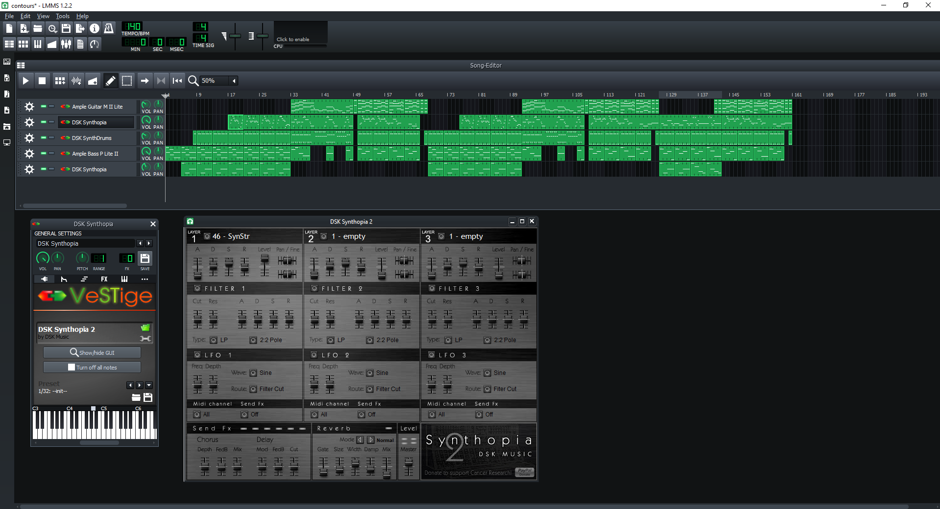
Task: Toggle the metronome icon
Action: [109, 28]
